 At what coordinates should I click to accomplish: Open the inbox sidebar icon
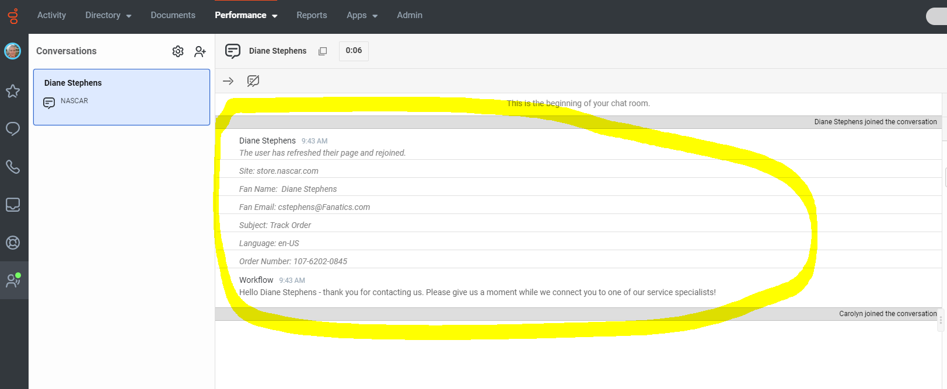(x=13, y=205)
